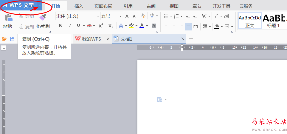Toggle superscript X² formatting
Screen dimensions: 287x134
[x=101, y=26]
